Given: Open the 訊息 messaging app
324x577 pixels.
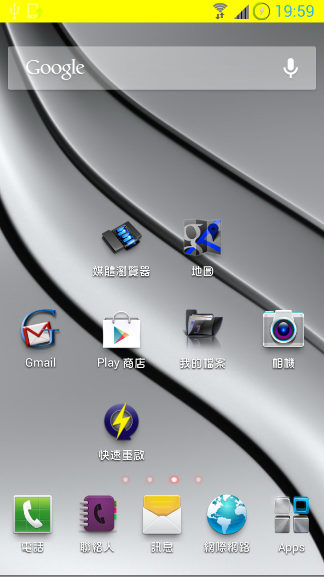Looking at the screenshot, I should (162, 515).
